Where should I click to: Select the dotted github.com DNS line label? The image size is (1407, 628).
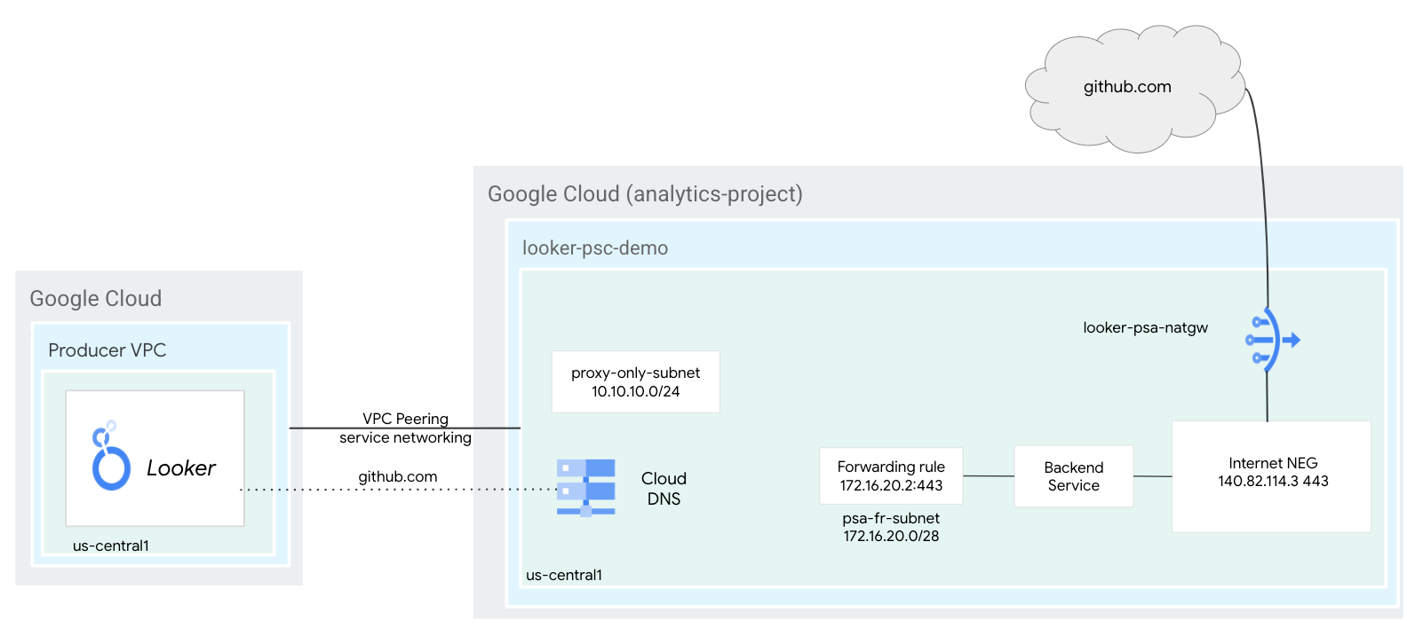pos(397,476)
